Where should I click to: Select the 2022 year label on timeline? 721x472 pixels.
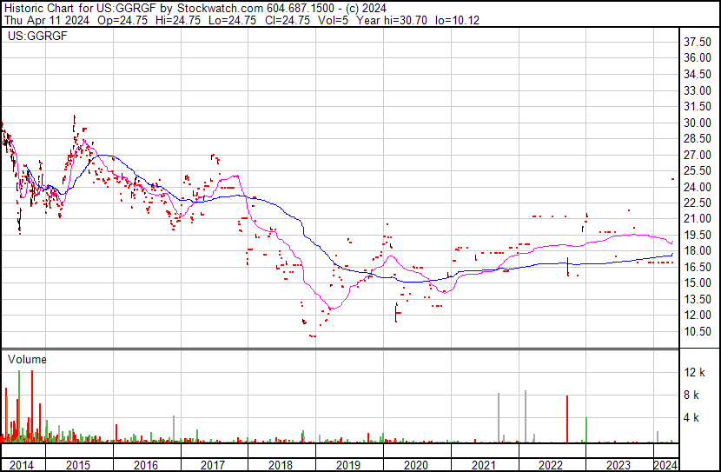pyautogui.click(x=552, y=465)
